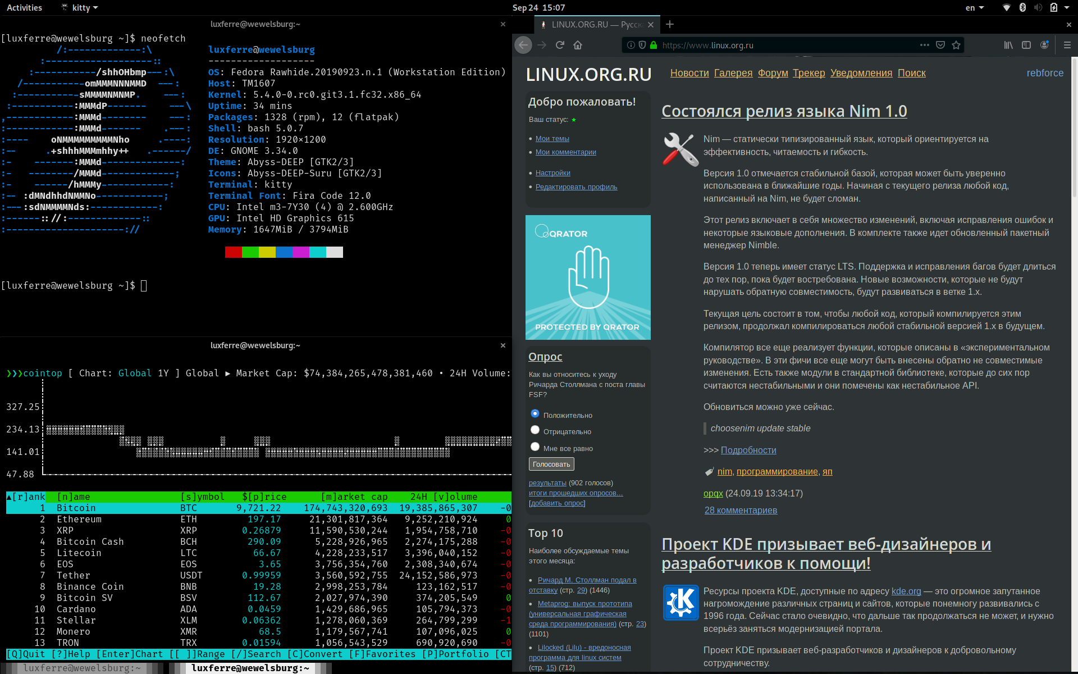Click the cyan neofetch color block
The height and width of the screenshot is (674, 1078).
click(318, 252)
